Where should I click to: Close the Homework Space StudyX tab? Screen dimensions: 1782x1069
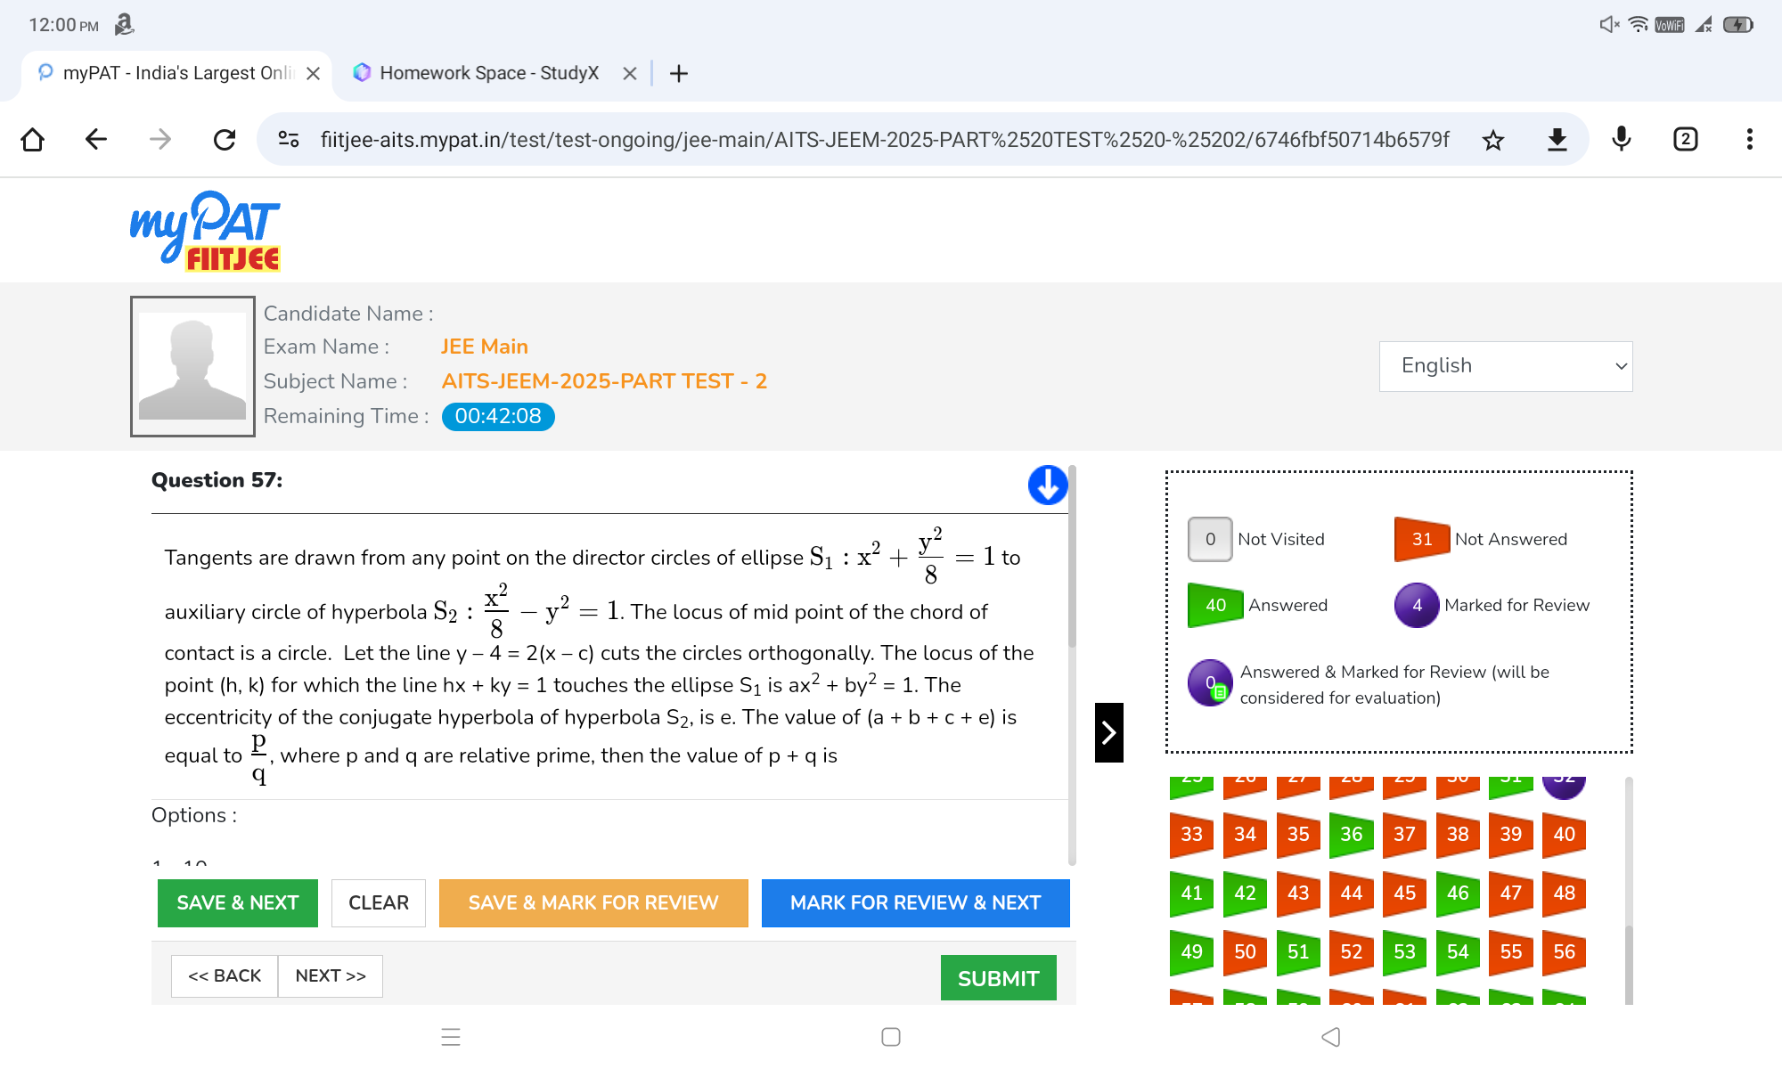click(x=630, y=73)
